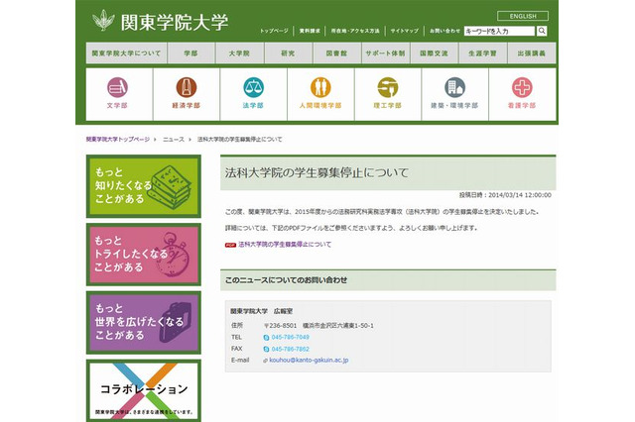Click the 投稿日時 2014/03/14 timestamp text

[x=505, y=195]
